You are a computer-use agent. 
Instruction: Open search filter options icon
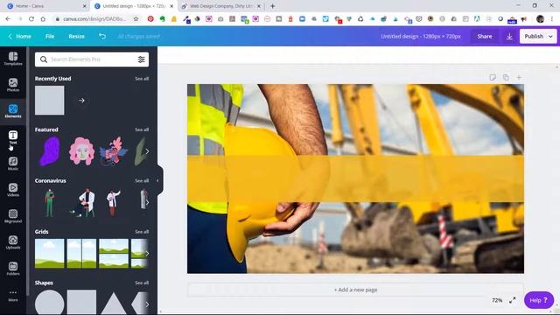coord(142,59)
